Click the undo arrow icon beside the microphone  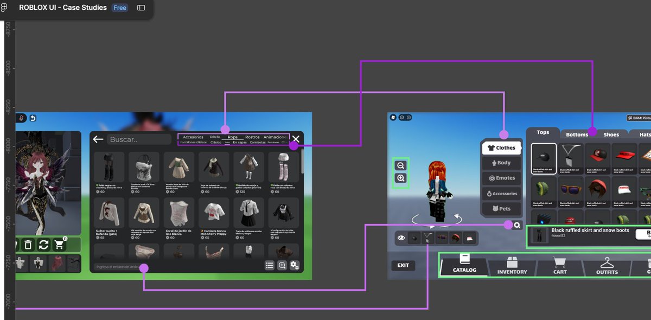(33, 118)
